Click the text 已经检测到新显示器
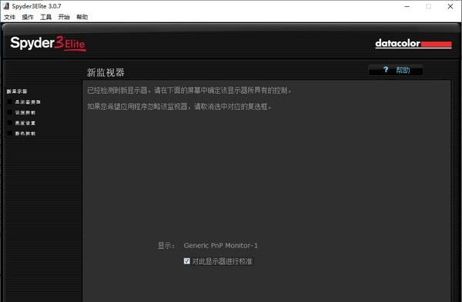 coord(117,90)
